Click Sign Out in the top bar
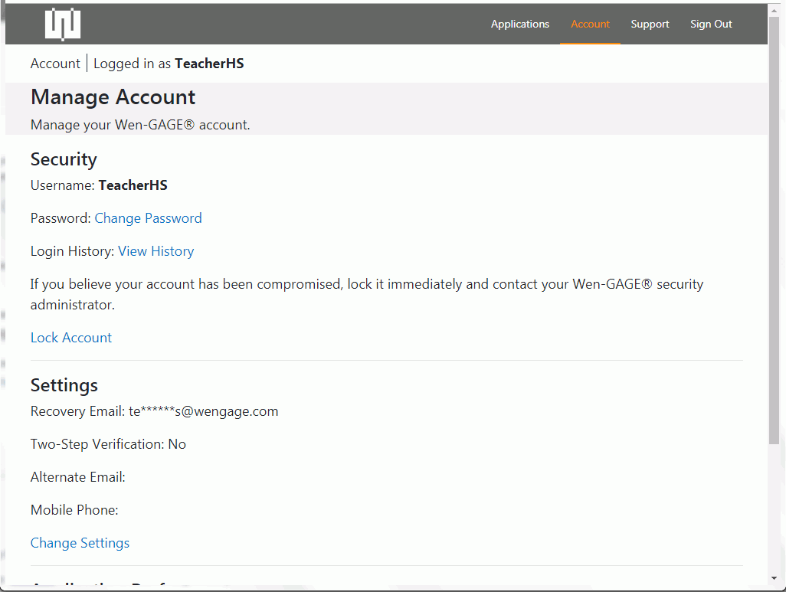 pos(711,24)
